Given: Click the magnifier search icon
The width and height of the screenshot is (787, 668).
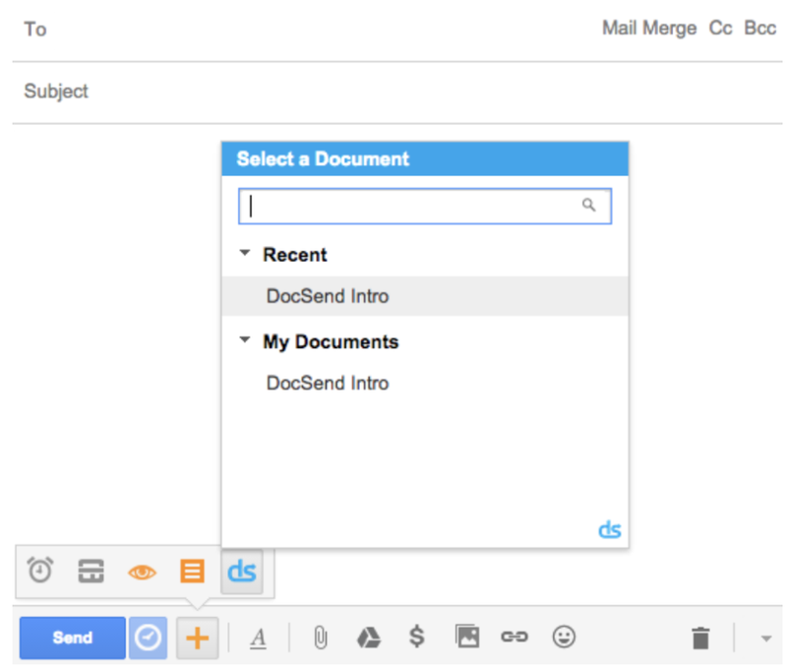Looking at the screenshot, I should [588, 205].
